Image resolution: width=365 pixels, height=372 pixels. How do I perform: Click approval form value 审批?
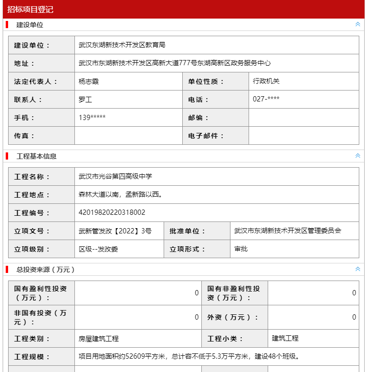click(x=241, y=249)
